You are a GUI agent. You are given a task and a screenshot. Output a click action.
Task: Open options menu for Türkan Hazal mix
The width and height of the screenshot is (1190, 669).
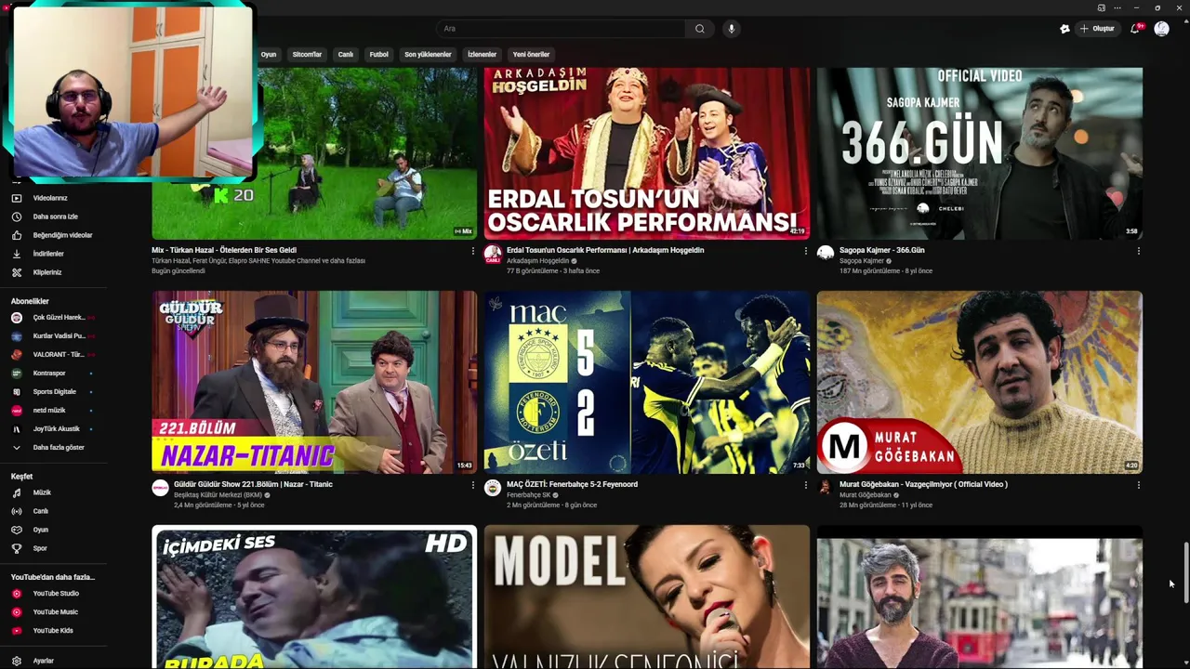click(x=472, y=251)
